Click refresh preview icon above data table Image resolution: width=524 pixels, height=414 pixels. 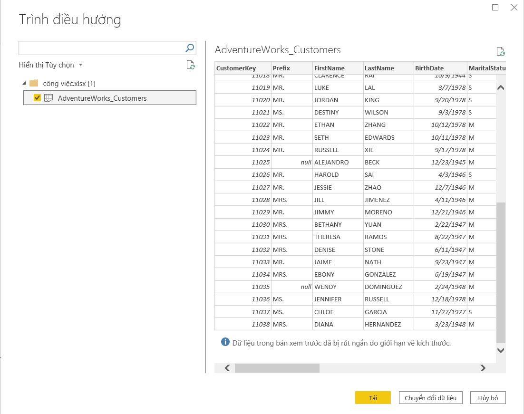coord(500,51)
